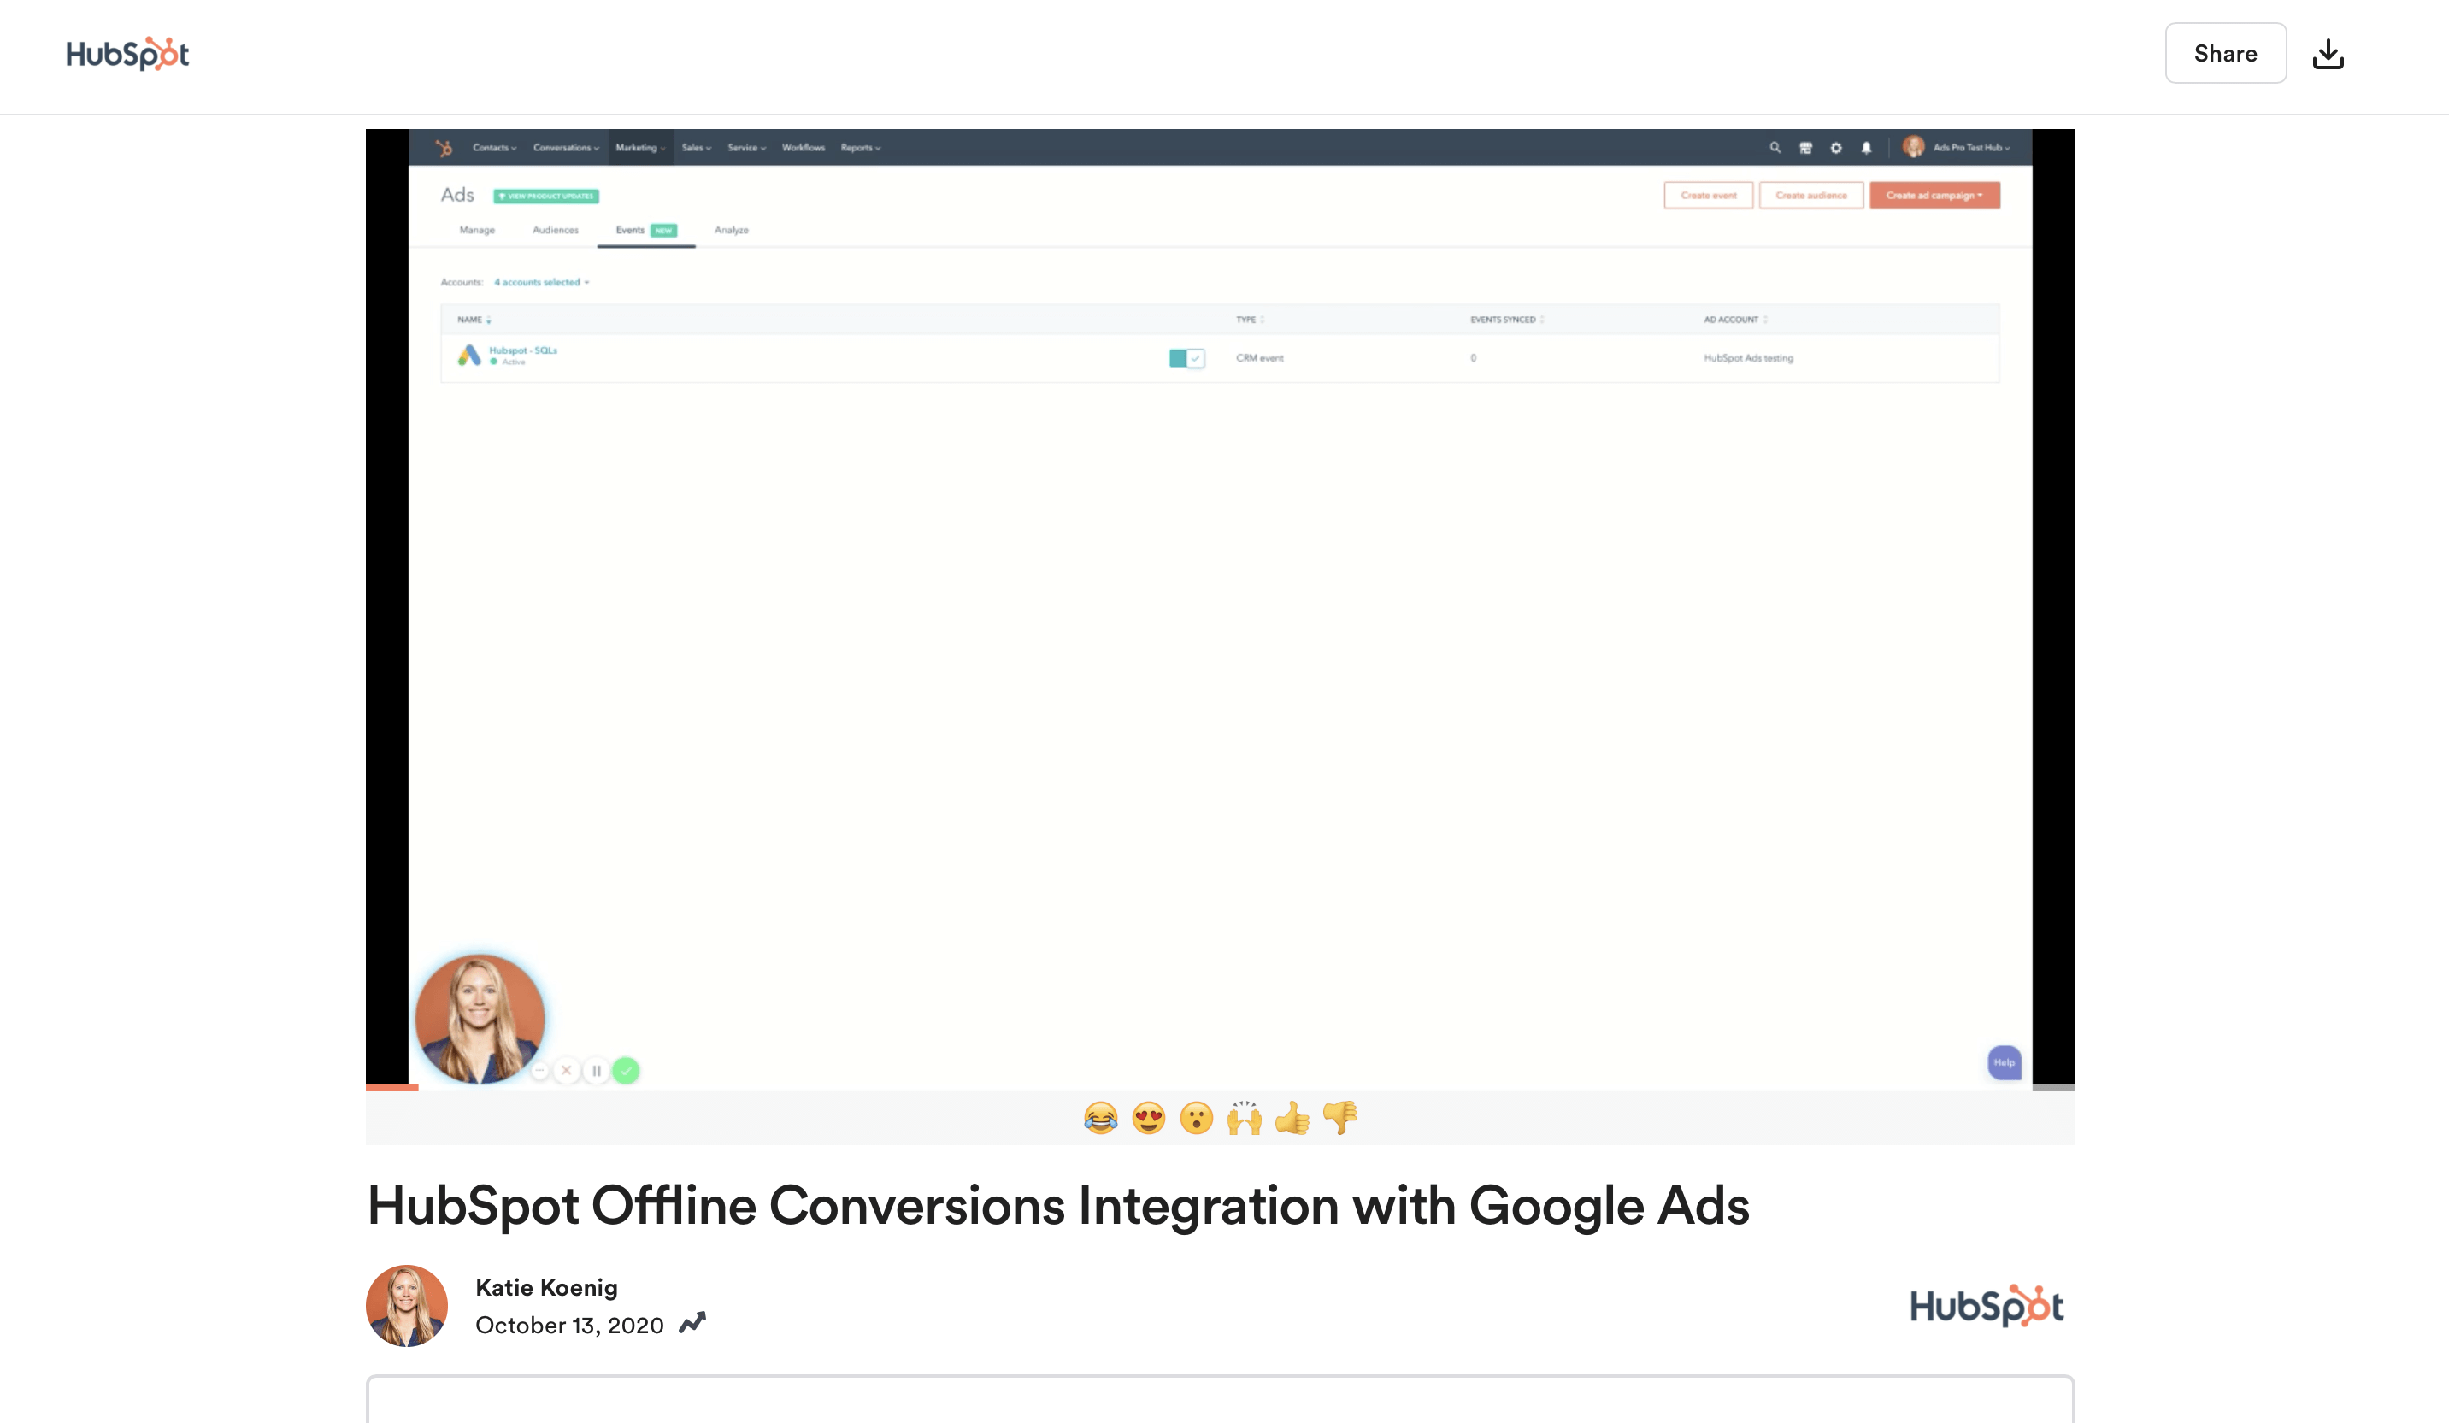
Task: Click the comment box below the author
Action: point(1221,1400)
